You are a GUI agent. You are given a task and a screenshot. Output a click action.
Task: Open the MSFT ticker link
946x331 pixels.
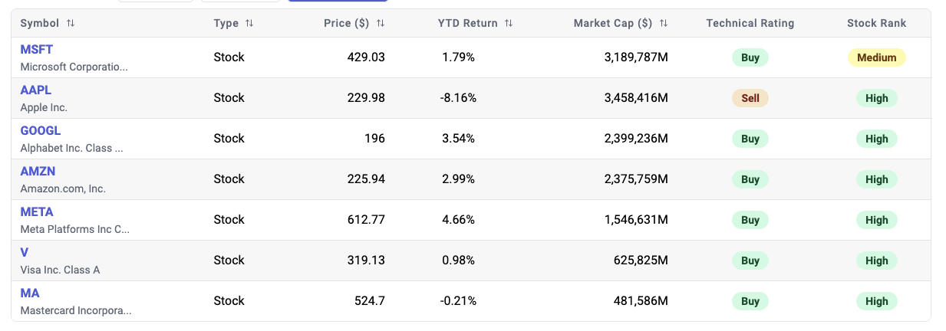(36, 50)
